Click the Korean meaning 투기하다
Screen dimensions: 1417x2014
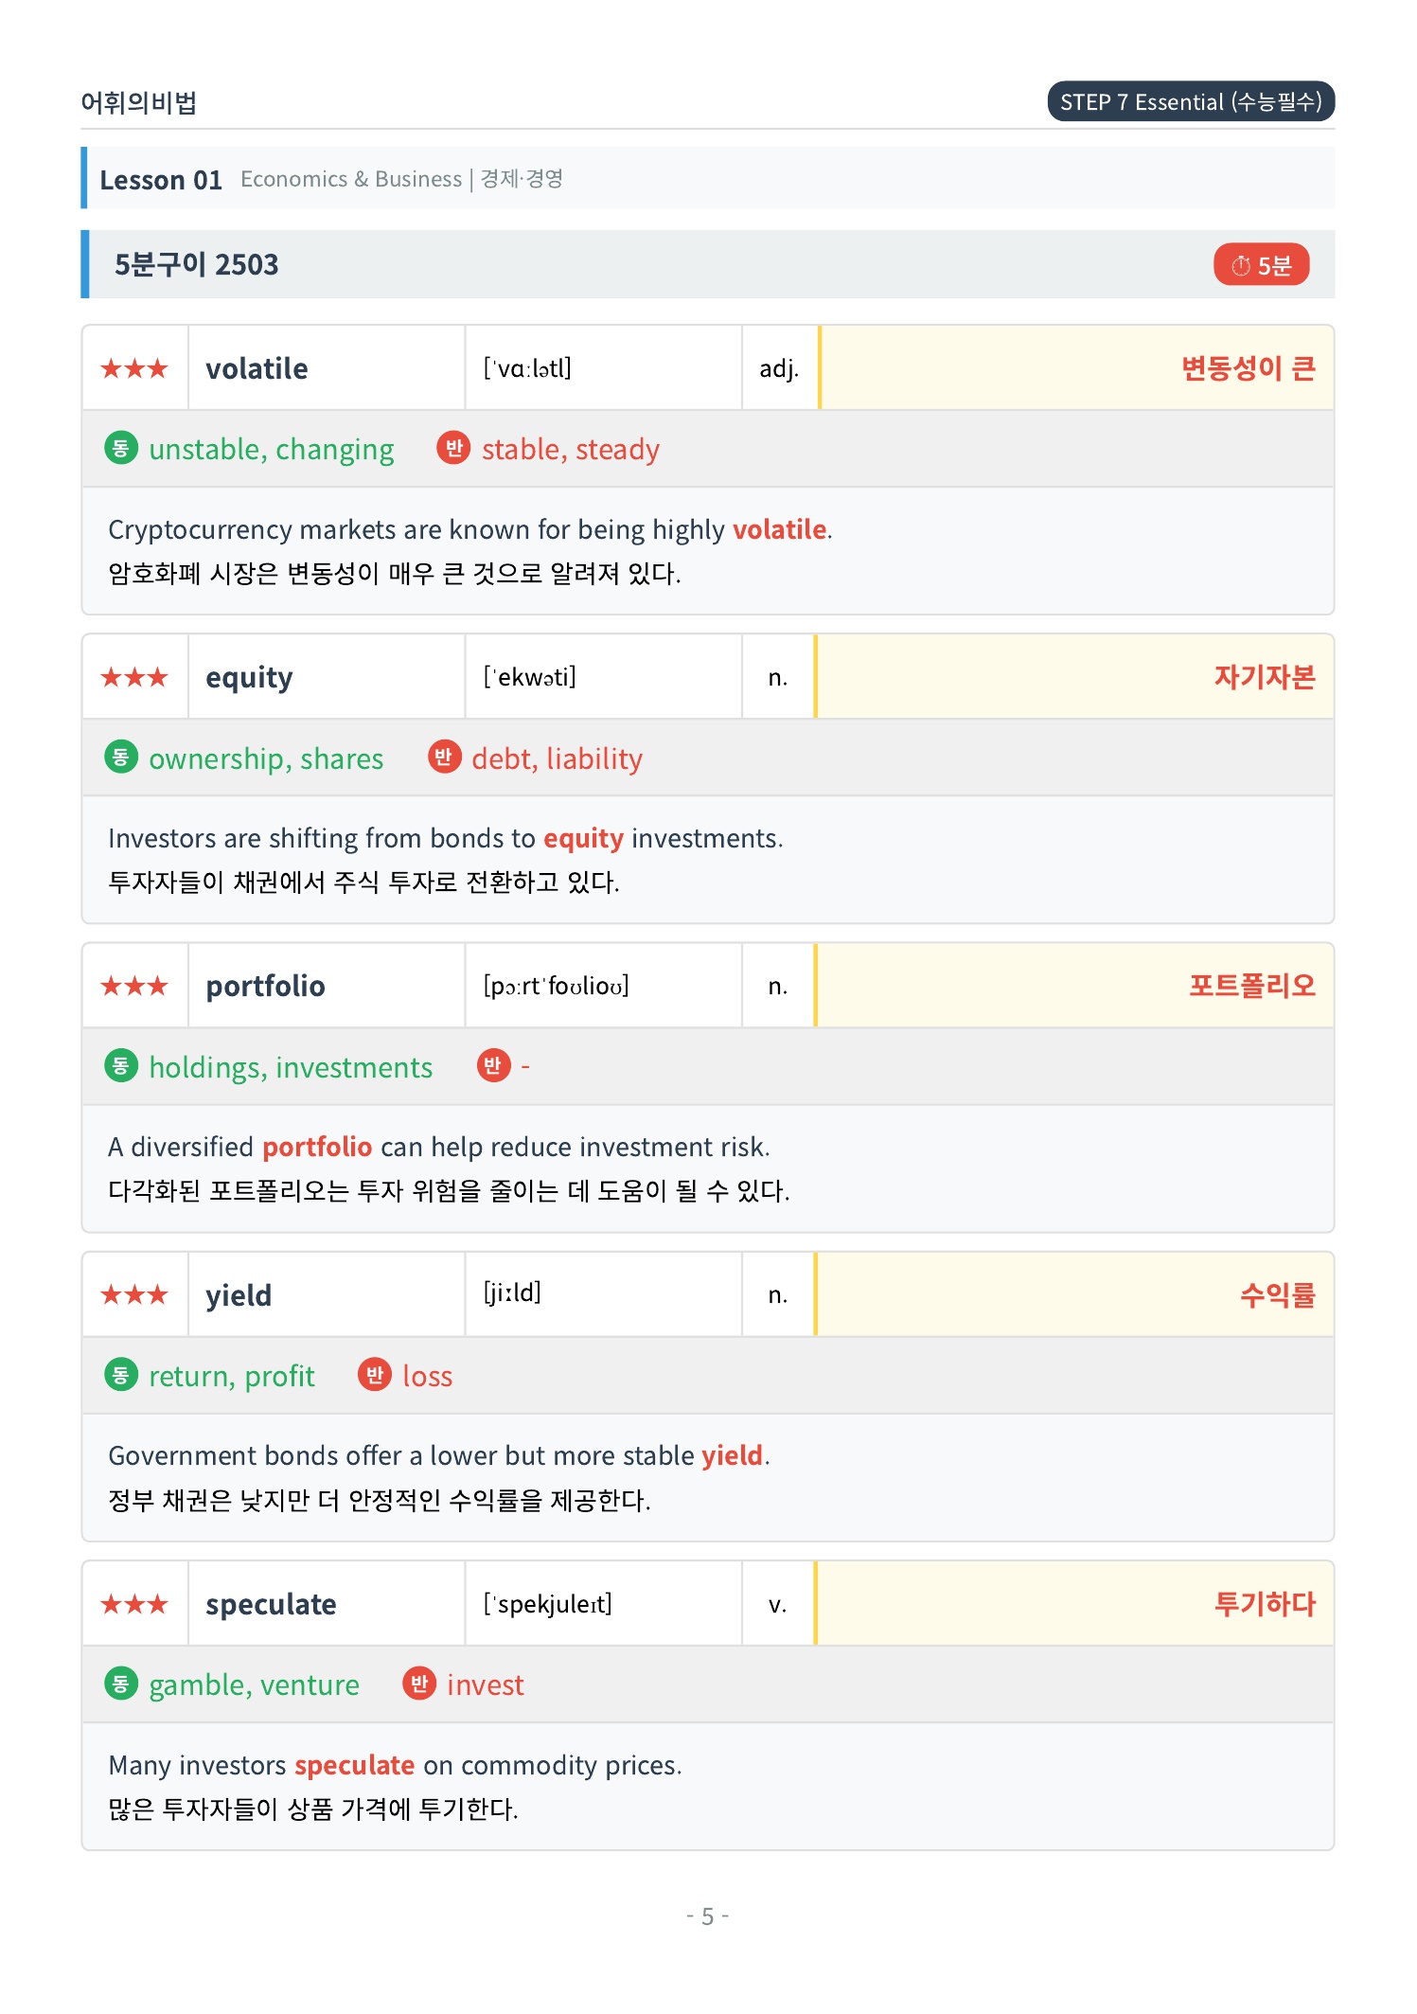tap(1265, 1604)
